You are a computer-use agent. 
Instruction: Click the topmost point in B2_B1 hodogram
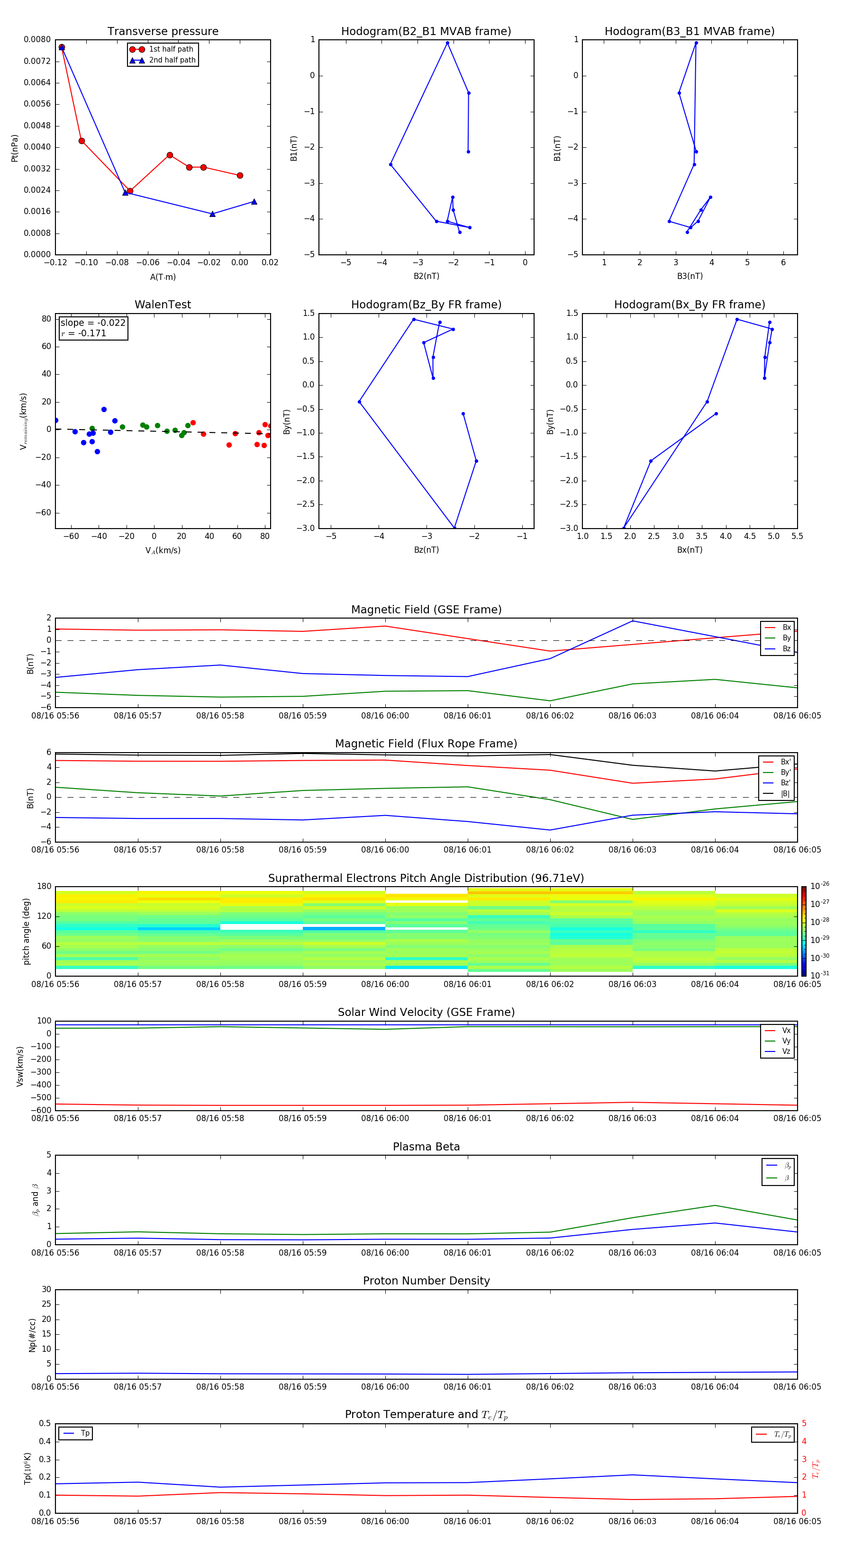coord(447,43)
